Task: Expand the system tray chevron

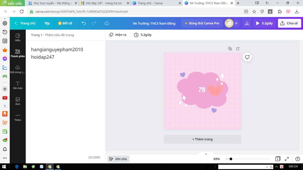Action: (x=276, y=167)
